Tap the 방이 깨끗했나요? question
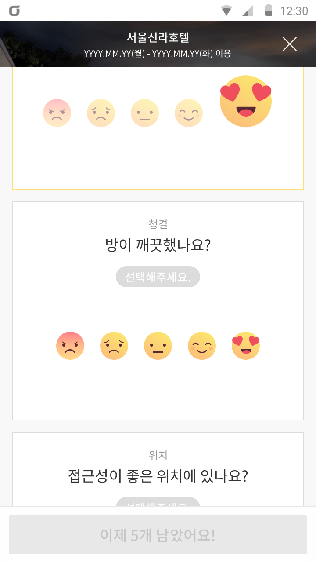Screen dimensions: 316x563 point(158,245)
